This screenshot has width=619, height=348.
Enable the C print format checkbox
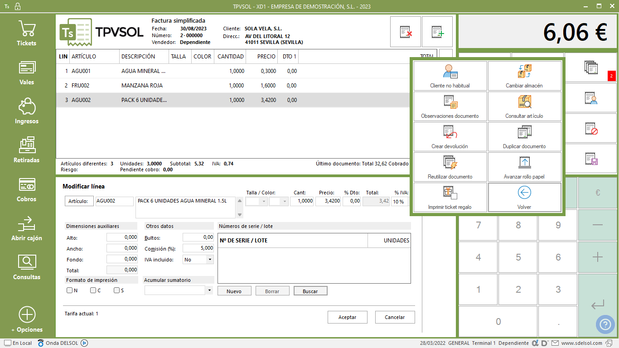(x=93, y=290)
